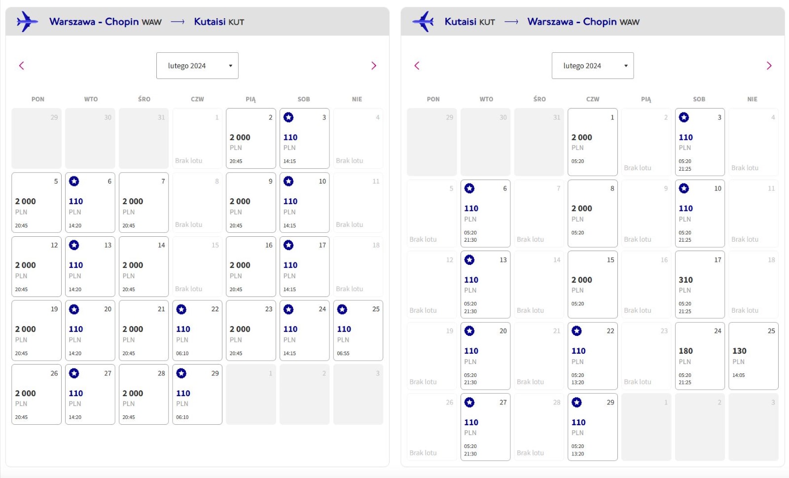Select outbound Feb 28 flight at 20:45
Screen dimensions: 789x478
[x=143, y=394]
